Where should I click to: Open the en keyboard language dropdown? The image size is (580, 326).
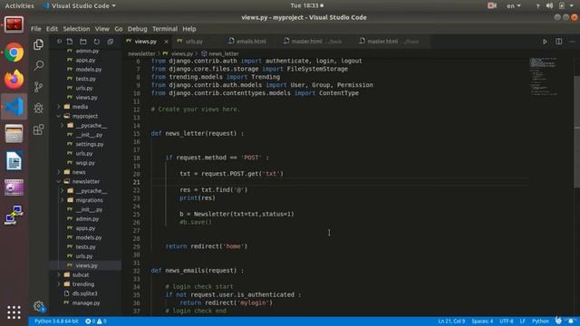514,5
